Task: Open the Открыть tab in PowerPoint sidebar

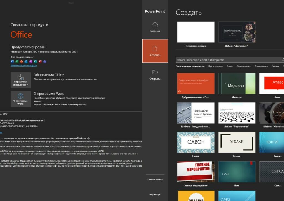Action: (155, 75)
